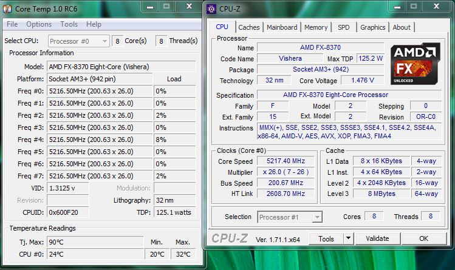The height and width of the screenshot is (270, 455).
Task: Click the Technology value 32 nm in CPU-Z
Action: [274, 81]
